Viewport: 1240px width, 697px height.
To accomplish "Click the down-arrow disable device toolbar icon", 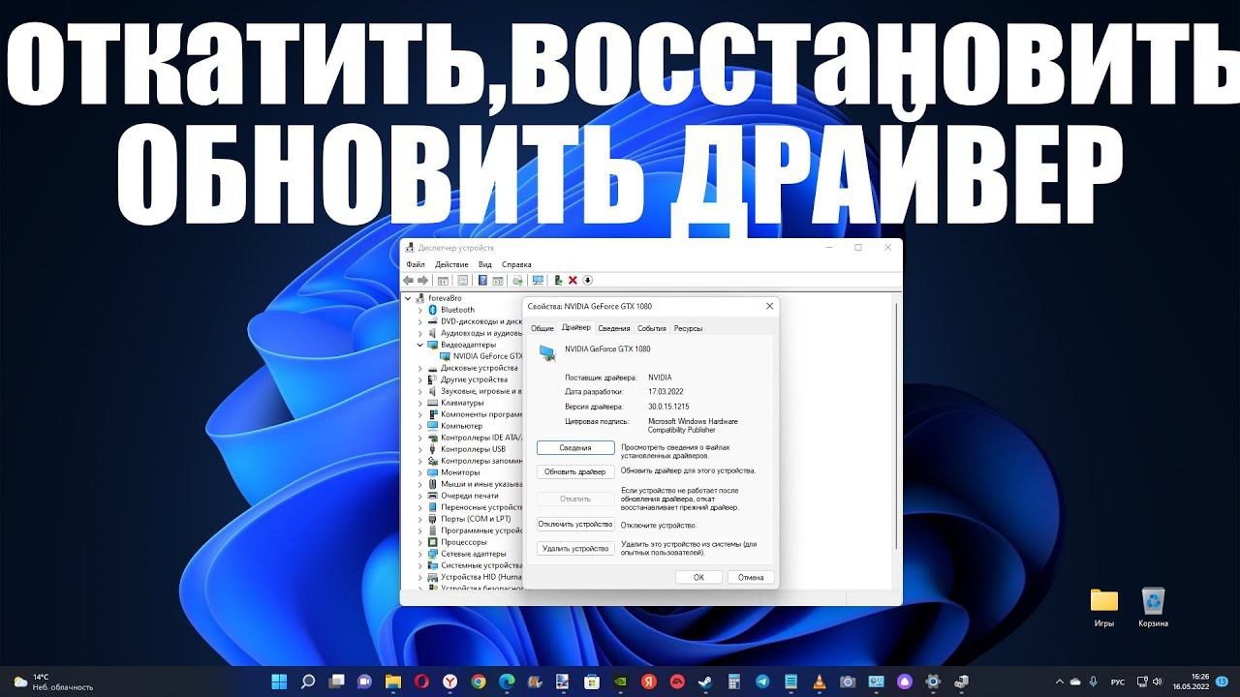I will [587, 281].
